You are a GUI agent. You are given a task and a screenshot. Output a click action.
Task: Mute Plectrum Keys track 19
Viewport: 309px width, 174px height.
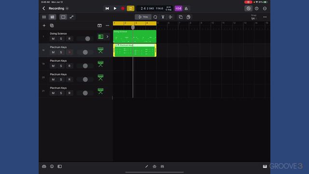(53, 66)
